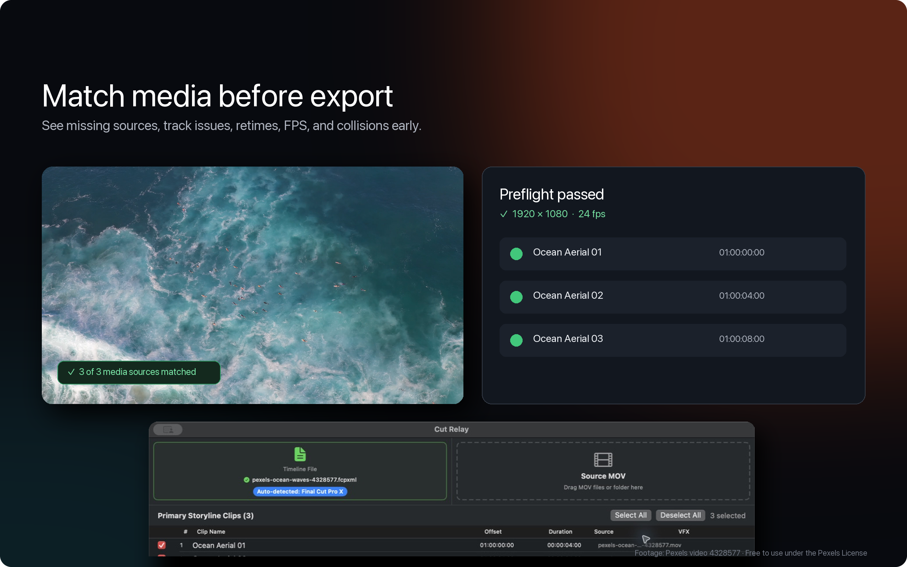Click the Offset column header
907x567 pixels.
coord(493,532)
